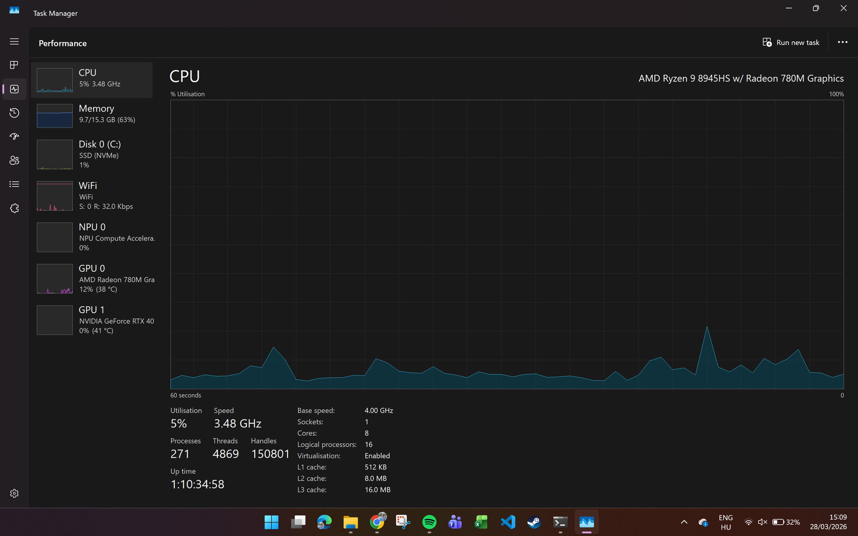Switch to Google Chrome in taskbar

(377, 522)
